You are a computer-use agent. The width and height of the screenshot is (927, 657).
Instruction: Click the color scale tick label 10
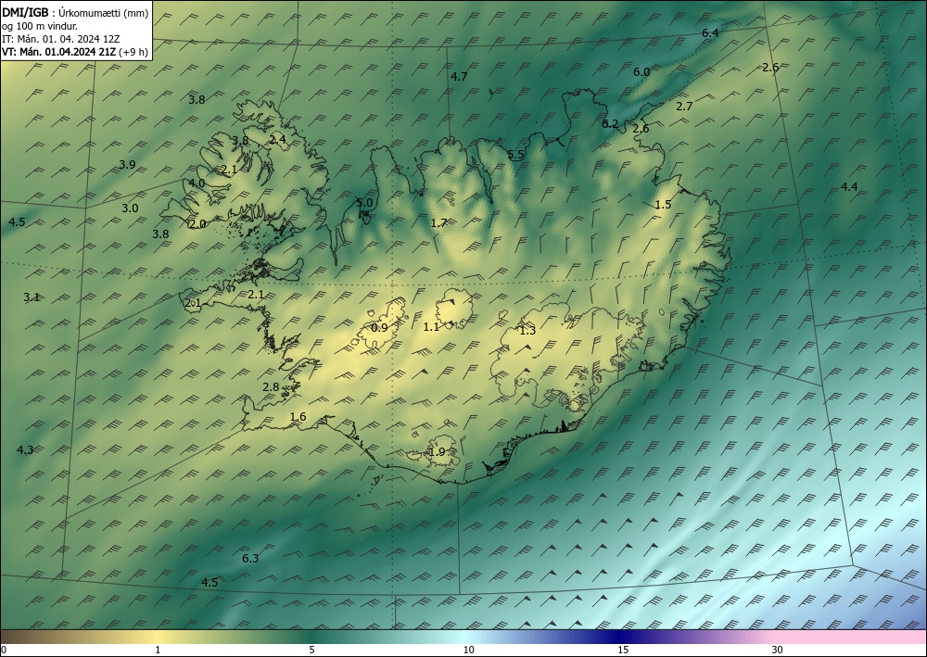[468, 650]
